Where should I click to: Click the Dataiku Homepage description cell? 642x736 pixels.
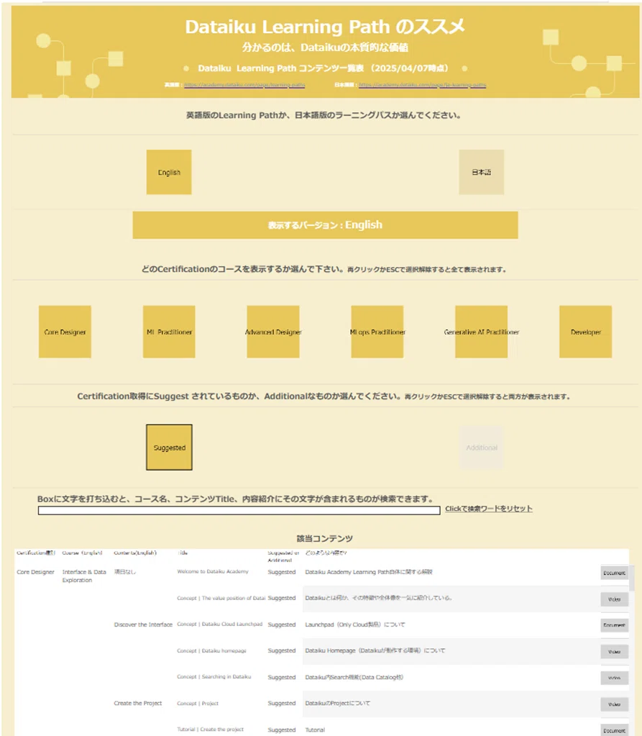[x=375, y=650]
